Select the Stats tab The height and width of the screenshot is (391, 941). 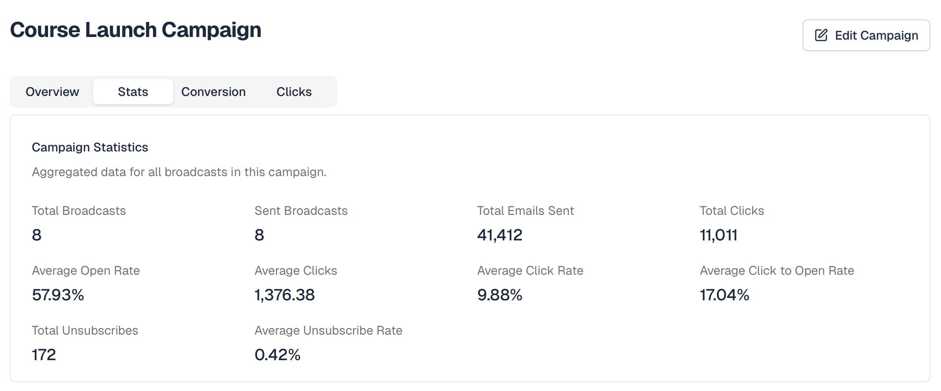tap(133, 92)
